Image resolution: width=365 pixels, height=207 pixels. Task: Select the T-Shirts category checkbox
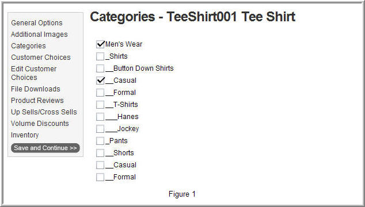point(100,105)
